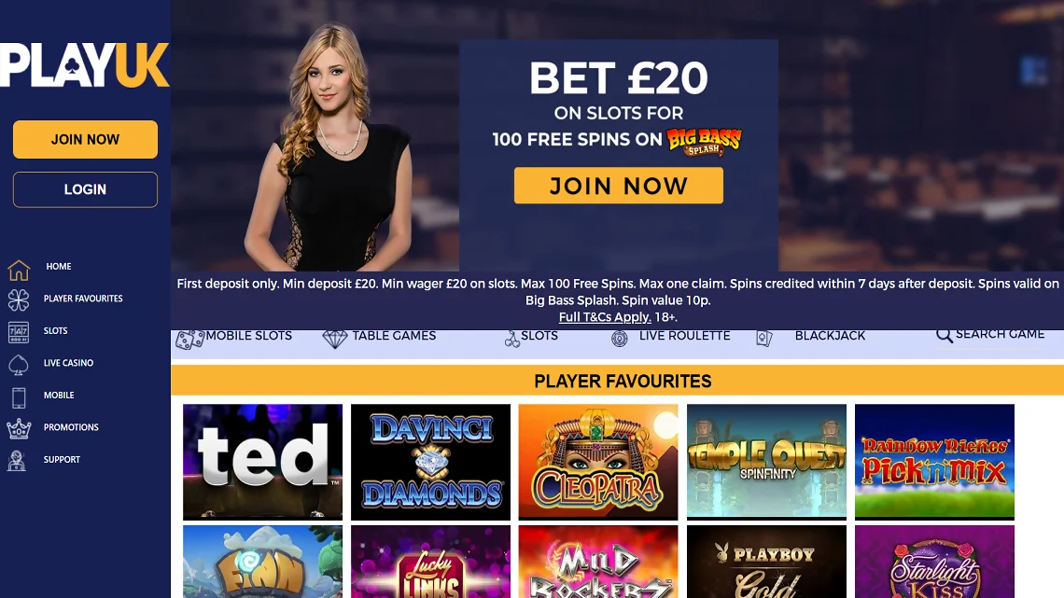The height and width of the screenshot is (598, 1064).
Task: Select the Slots machine icon in sidebar
Action: coord(19,332)
